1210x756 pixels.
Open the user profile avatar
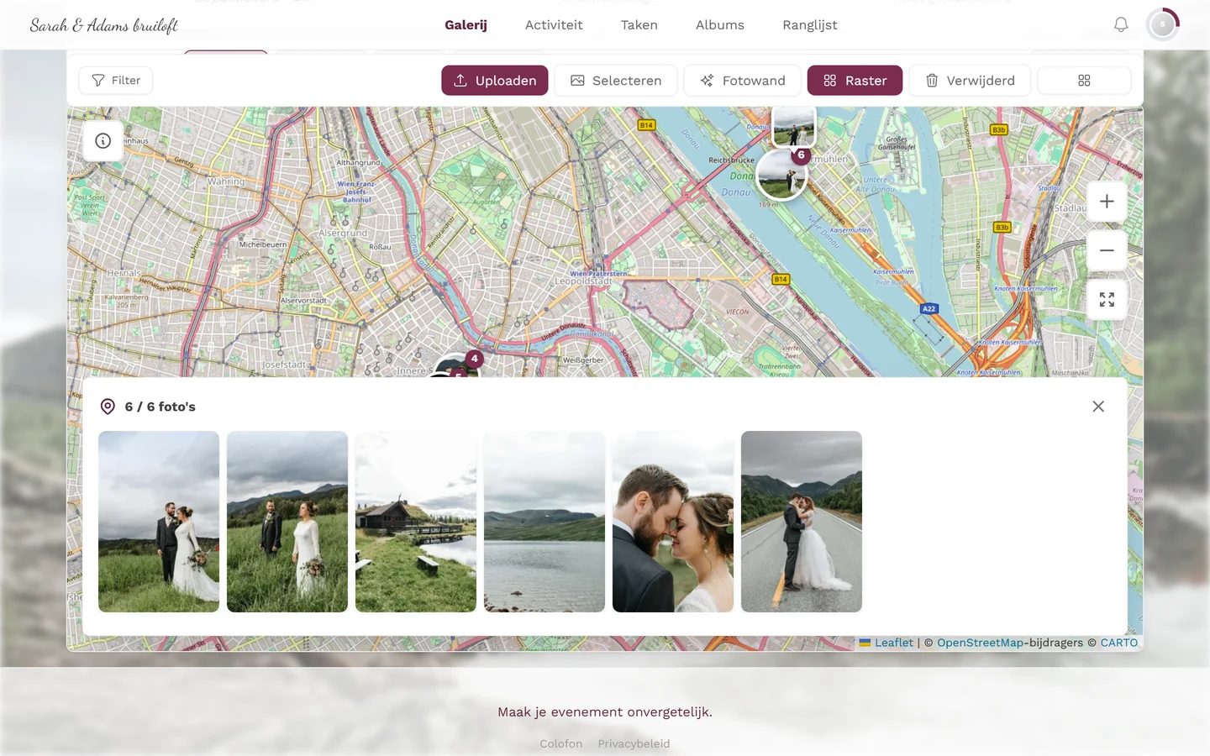(1163, 24)
